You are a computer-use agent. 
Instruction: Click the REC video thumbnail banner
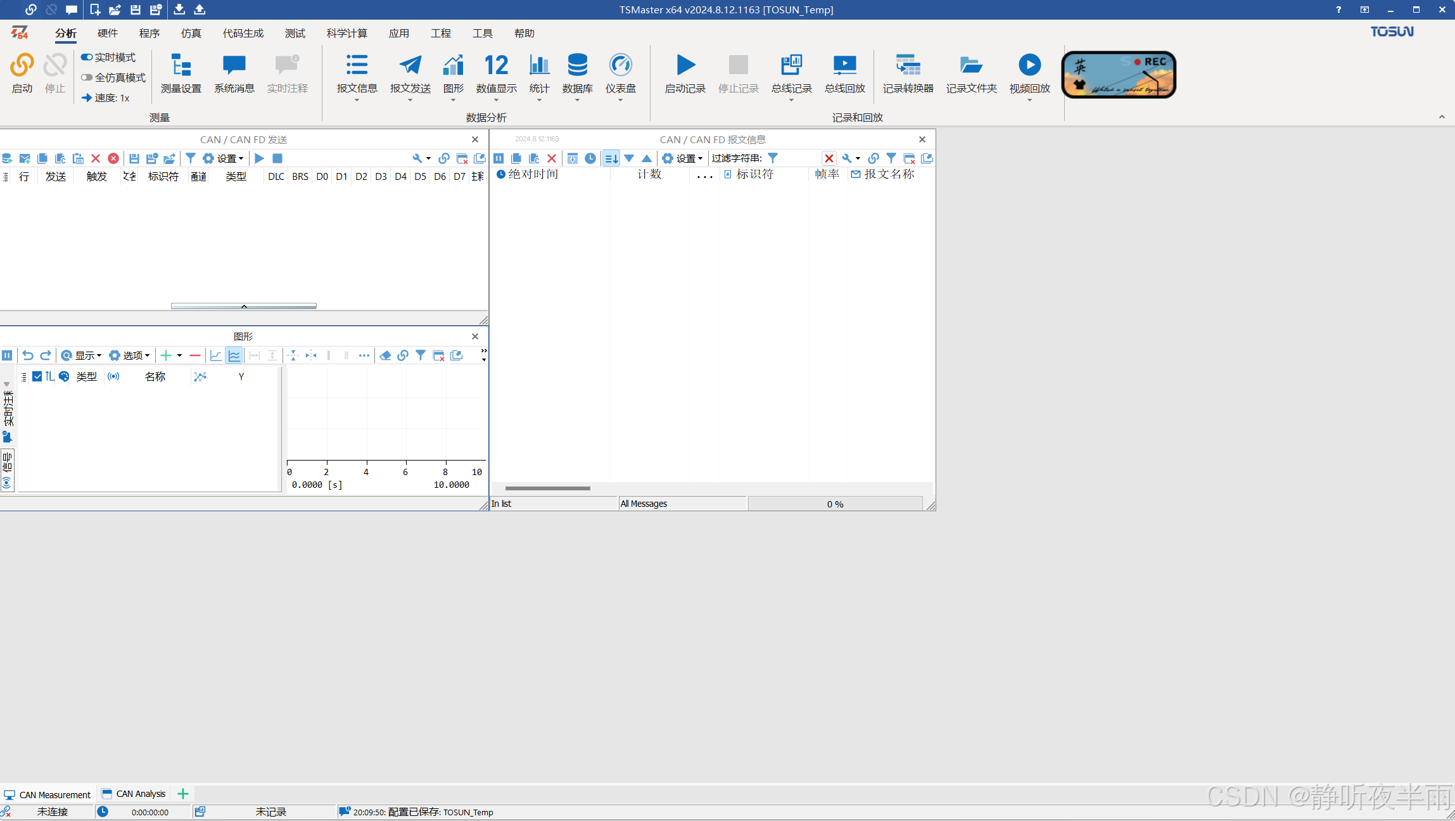[x=1119, y=75]
